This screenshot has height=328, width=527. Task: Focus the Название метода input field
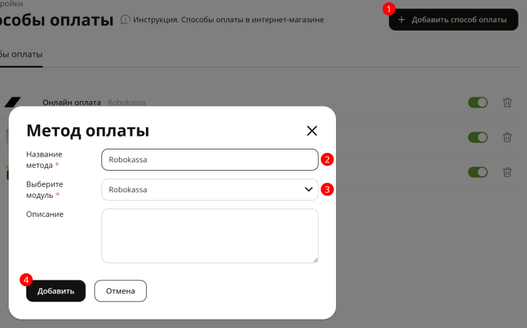point(209,160)
